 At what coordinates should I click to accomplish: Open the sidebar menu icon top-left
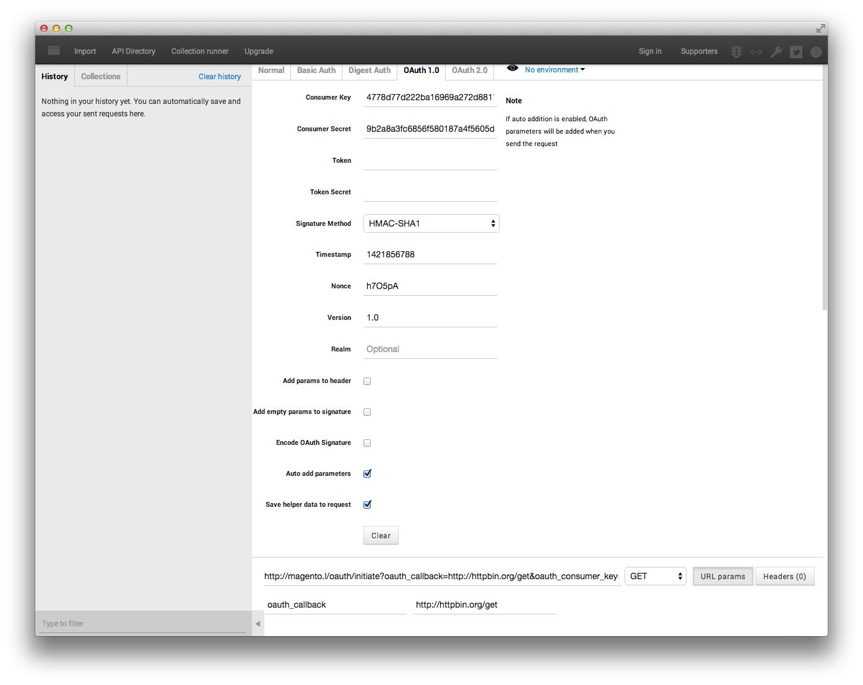(53, 50)
